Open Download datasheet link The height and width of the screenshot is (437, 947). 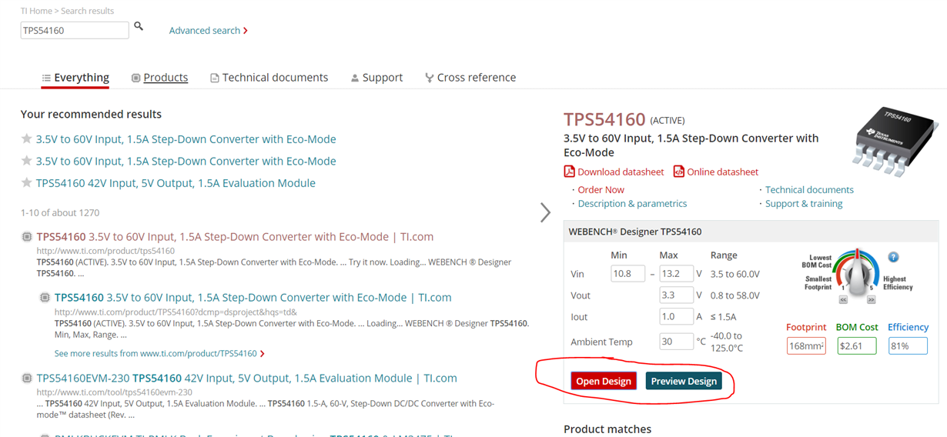click(621, 172)
